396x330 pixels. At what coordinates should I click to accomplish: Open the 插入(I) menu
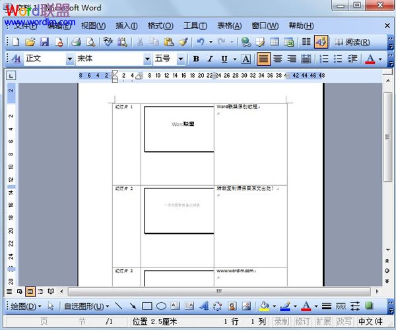(127, 26)
